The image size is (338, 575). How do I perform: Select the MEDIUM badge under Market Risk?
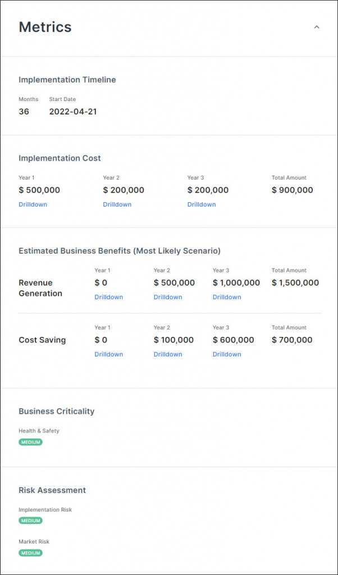30,553
